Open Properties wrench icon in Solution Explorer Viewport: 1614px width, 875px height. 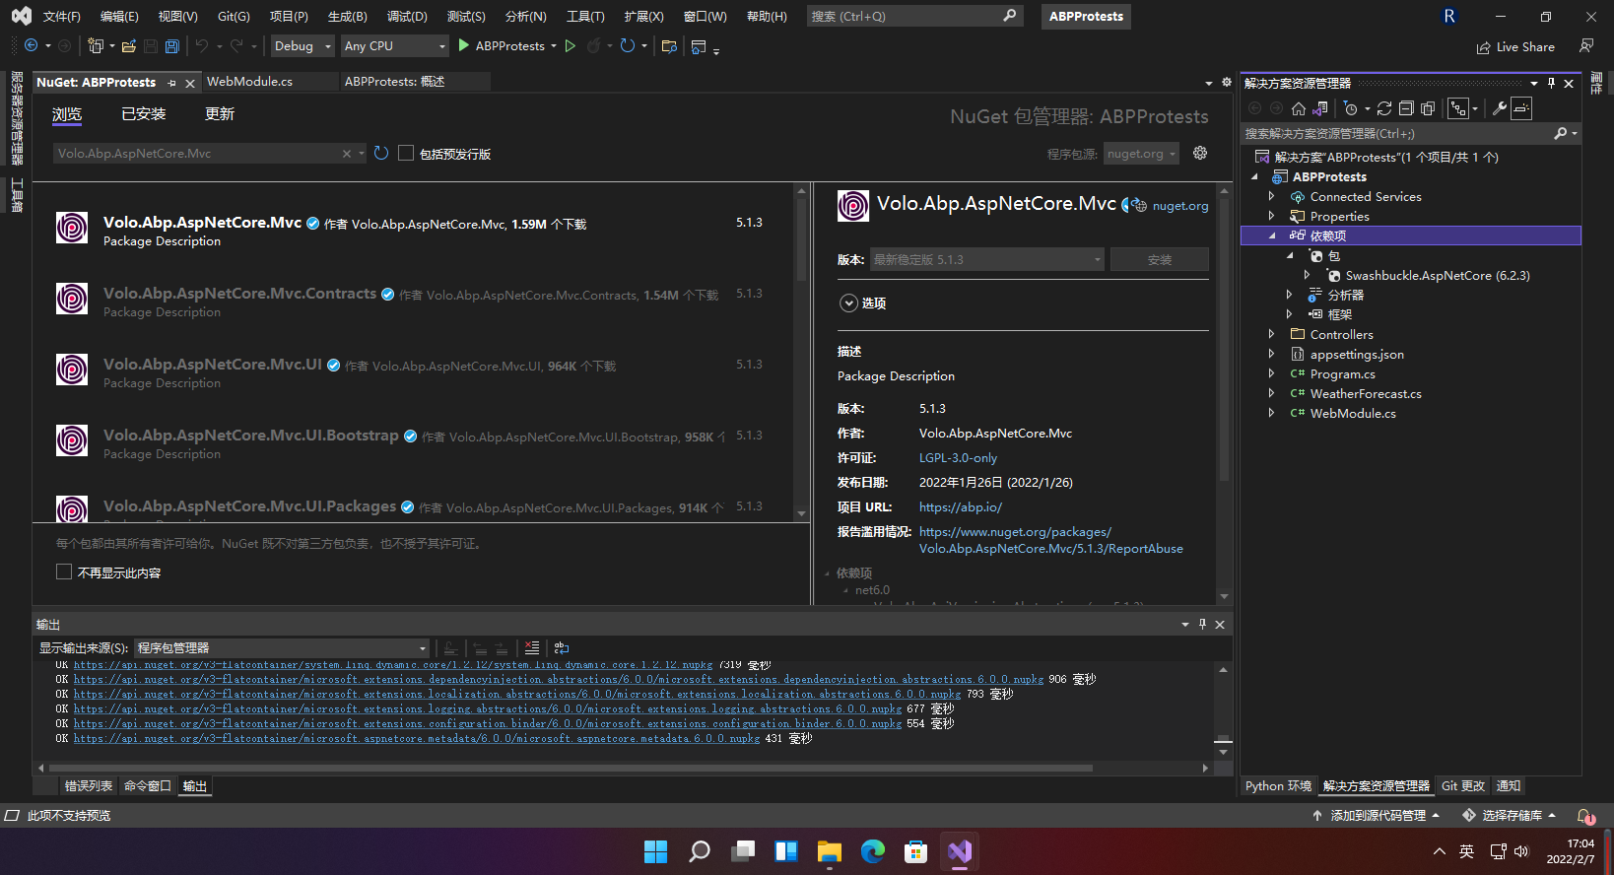[x=1500, y=108]
